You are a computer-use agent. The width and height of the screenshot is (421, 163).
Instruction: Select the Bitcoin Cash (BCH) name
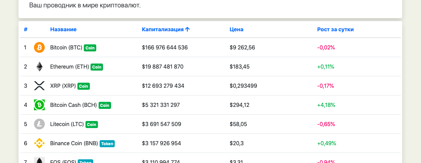click(x=73, y=105)
